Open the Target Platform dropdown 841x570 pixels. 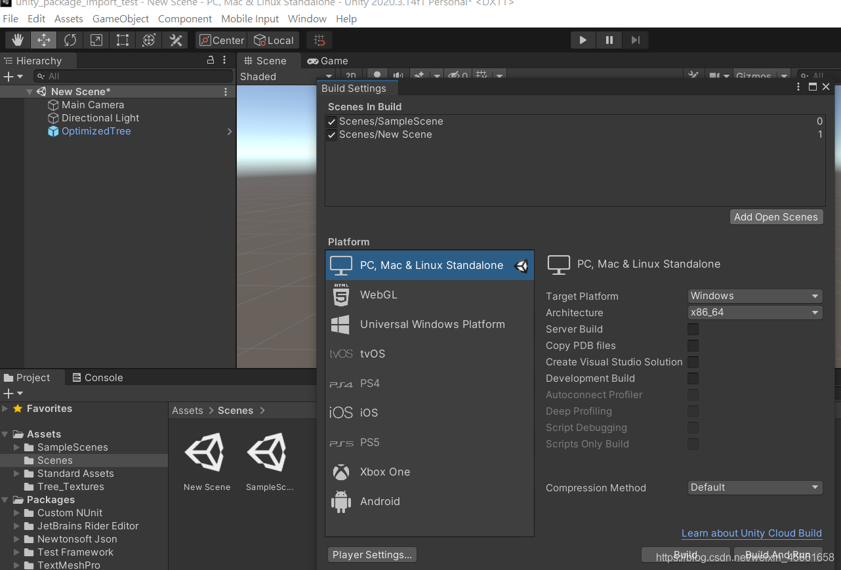pos(755,296)
